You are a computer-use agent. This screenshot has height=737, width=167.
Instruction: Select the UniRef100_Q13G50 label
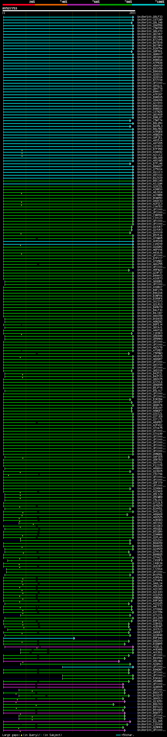[x=150, y=701]
